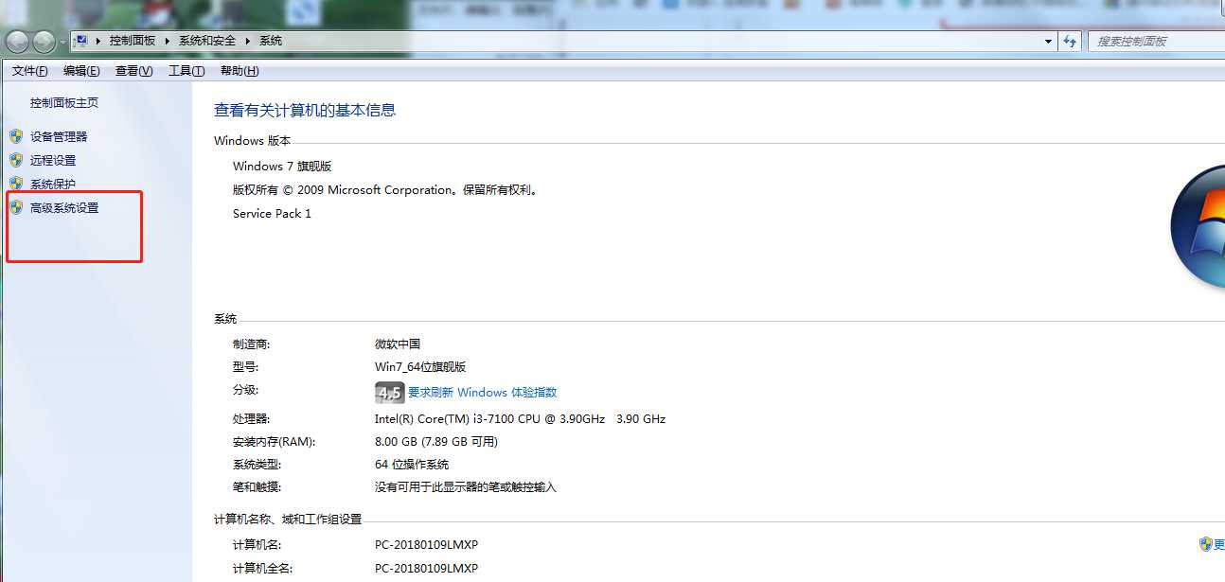Click the Service Pack 1 text

(x=272, y=214)
